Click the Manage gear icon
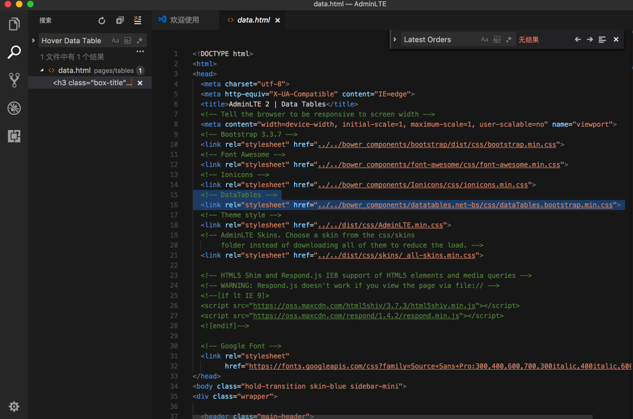Viewport: 633px width, 419px height. [x=14, y=407]
